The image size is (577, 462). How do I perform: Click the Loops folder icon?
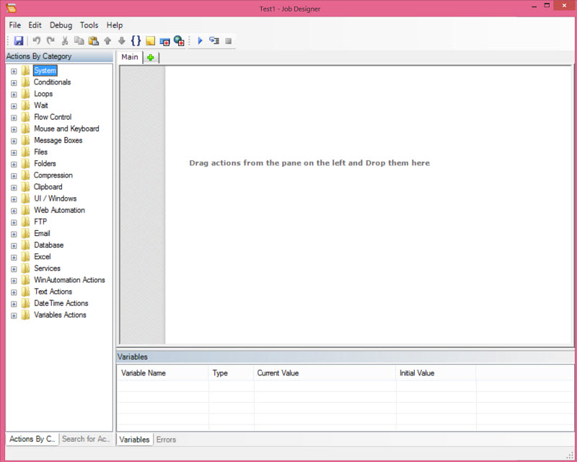click(x=25, y=94)
